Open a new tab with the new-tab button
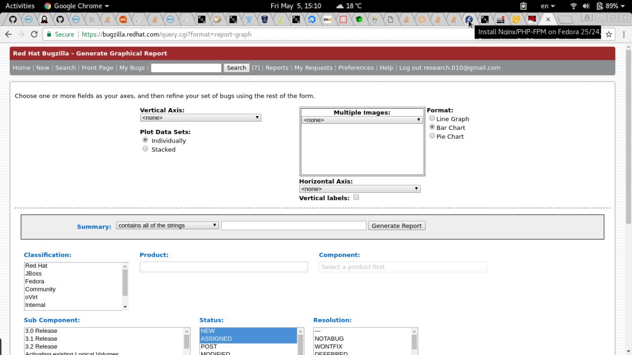Screen dimensions: 632x355 click(x=565, y=20)
